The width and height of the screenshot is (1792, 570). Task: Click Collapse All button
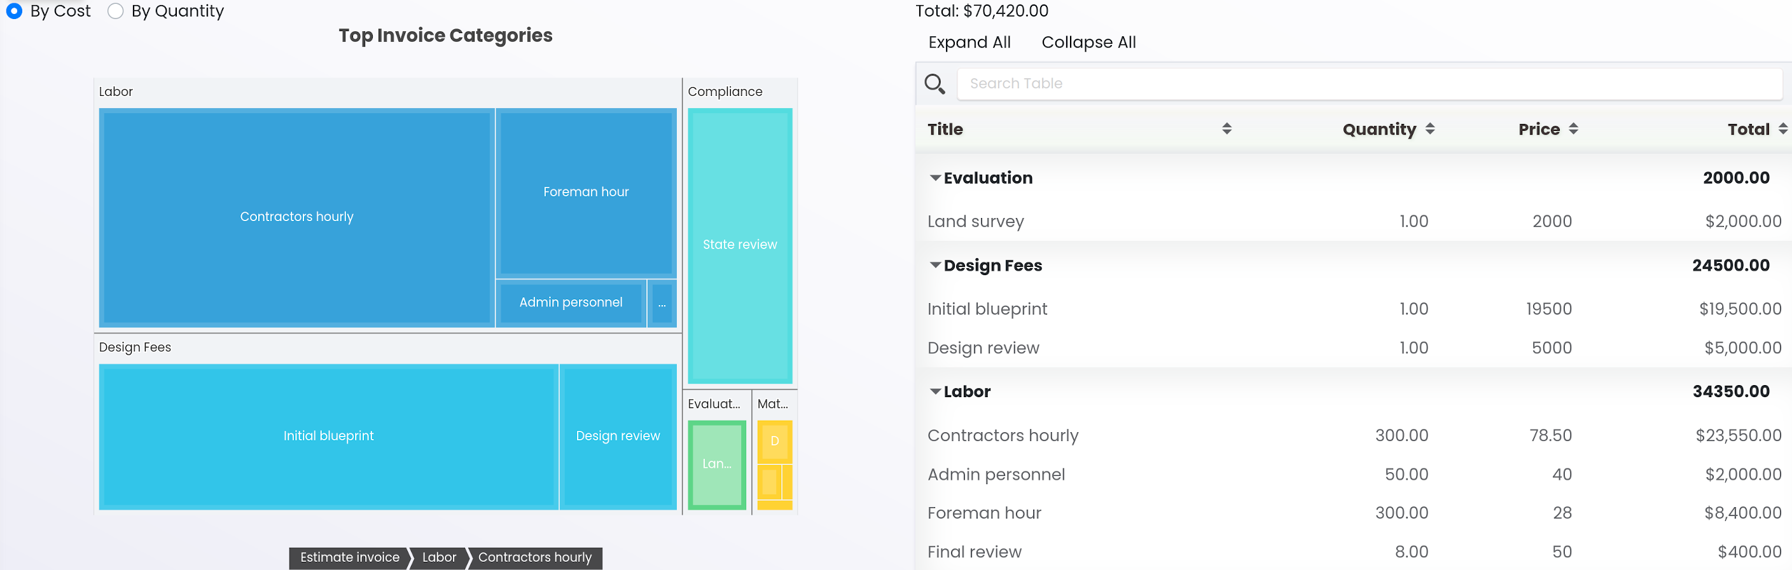1088,43
